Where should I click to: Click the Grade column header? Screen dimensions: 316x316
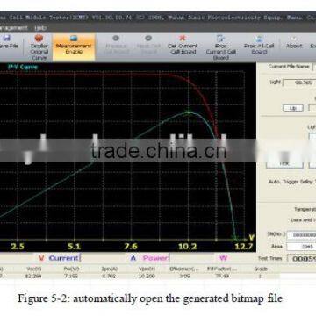260,269
